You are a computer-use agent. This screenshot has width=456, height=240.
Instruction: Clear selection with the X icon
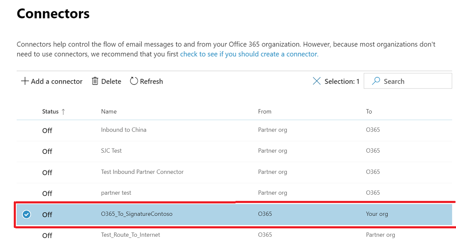pyautogui.click(x=317, y=81)
